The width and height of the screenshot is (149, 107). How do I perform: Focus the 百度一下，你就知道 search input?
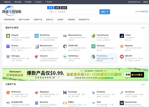73,12
